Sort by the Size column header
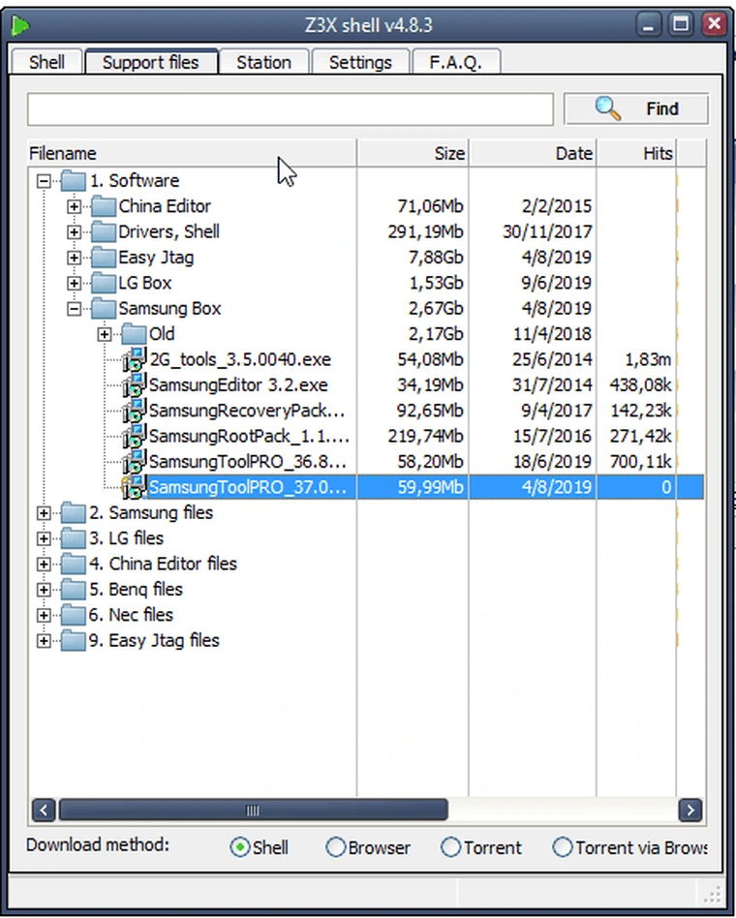This screenshot has height=918, width=736. coord(413,153)
